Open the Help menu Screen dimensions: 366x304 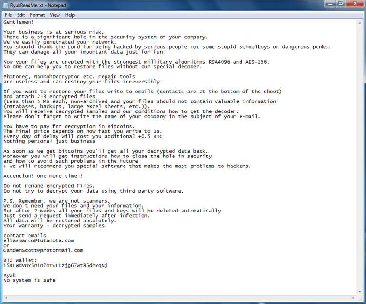(70, 15)
